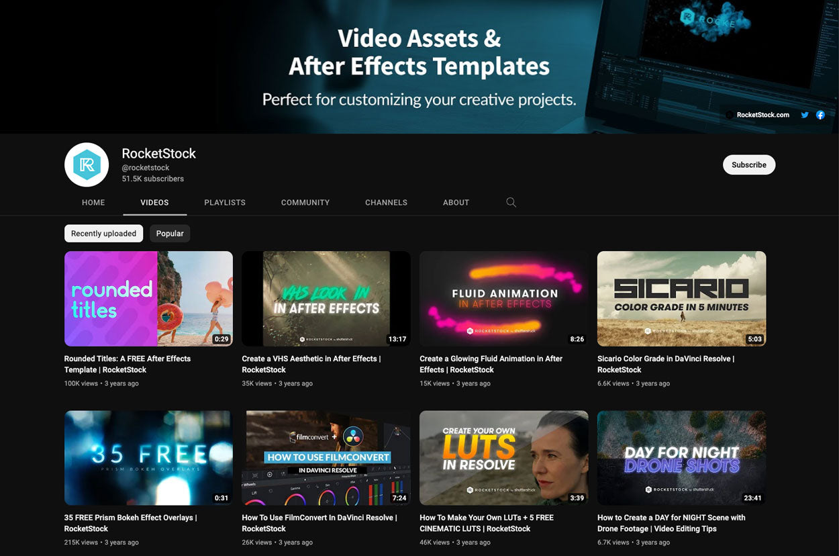Image resolution: width=839 pixels, height=556 pixels.
Task: Click the 0:29 duration badge
Action: coord(221,339)
